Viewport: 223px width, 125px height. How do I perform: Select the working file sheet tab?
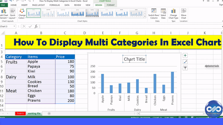[34, 113]
